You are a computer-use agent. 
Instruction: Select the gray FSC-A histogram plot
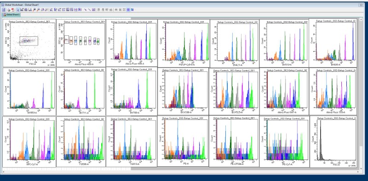click(x=333, y=141)
